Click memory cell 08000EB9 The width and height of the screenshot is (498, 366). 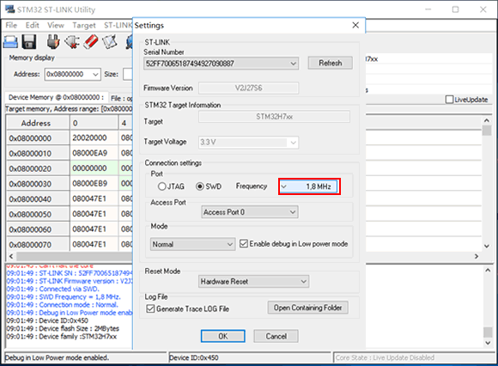pyautogui.click(x=94, y=184)
